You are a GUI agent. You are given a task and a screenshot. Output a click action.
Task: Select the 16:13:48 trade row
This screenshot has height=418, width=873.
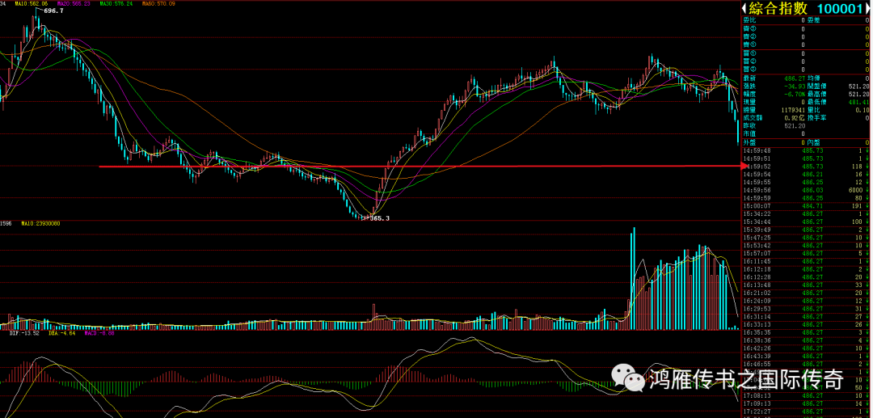tap(806, 285)
